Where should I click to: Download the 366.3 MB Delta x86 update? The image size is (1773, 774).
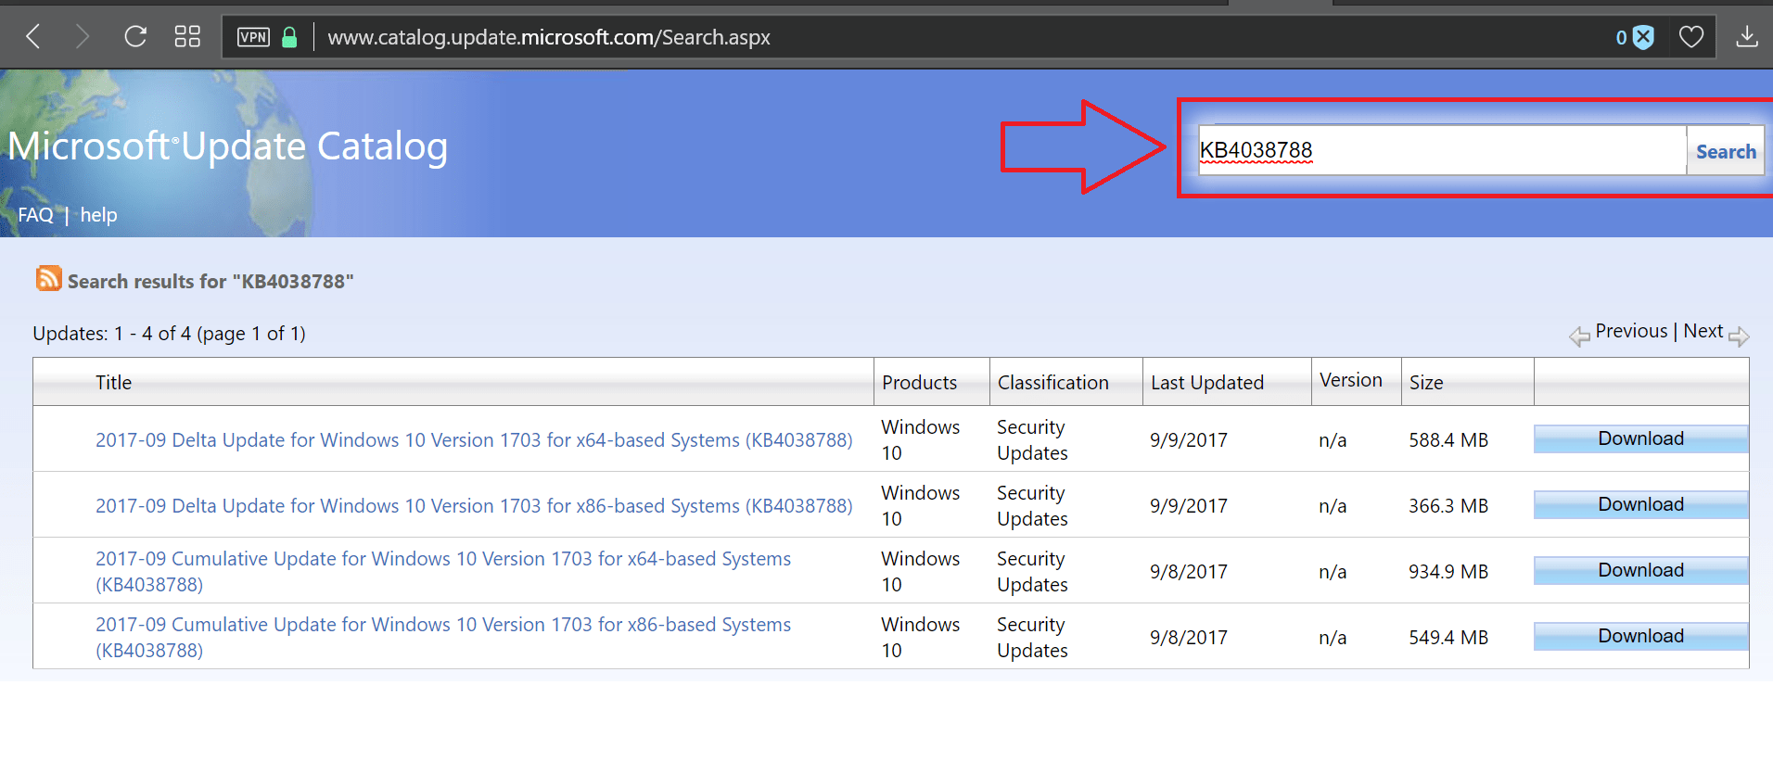click(1641, 504)
